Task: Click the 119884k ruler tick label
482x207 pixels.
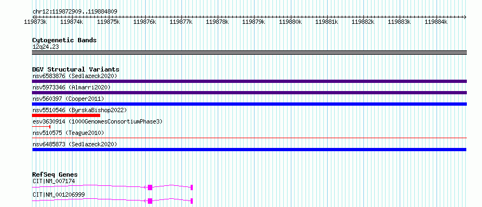Action: coord(436,22)
